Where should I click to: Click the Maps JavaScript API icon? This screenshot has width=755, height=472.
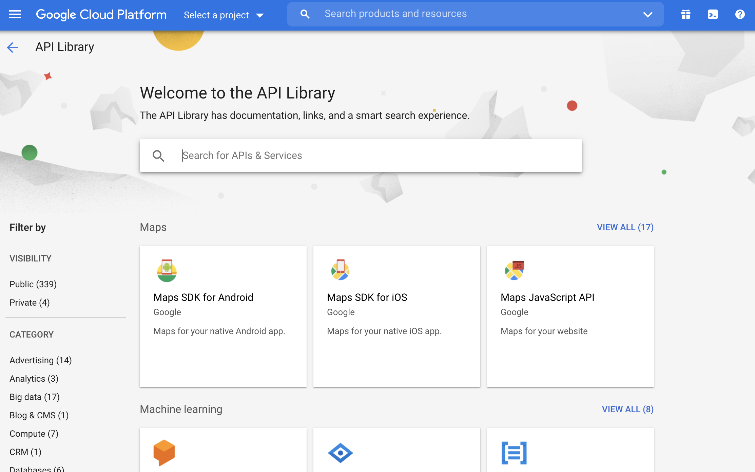[514, 270]
